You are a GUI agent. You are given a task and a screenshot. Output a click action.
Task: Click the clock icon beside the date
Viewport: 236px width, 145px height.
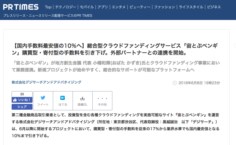[x=174, y=83]
